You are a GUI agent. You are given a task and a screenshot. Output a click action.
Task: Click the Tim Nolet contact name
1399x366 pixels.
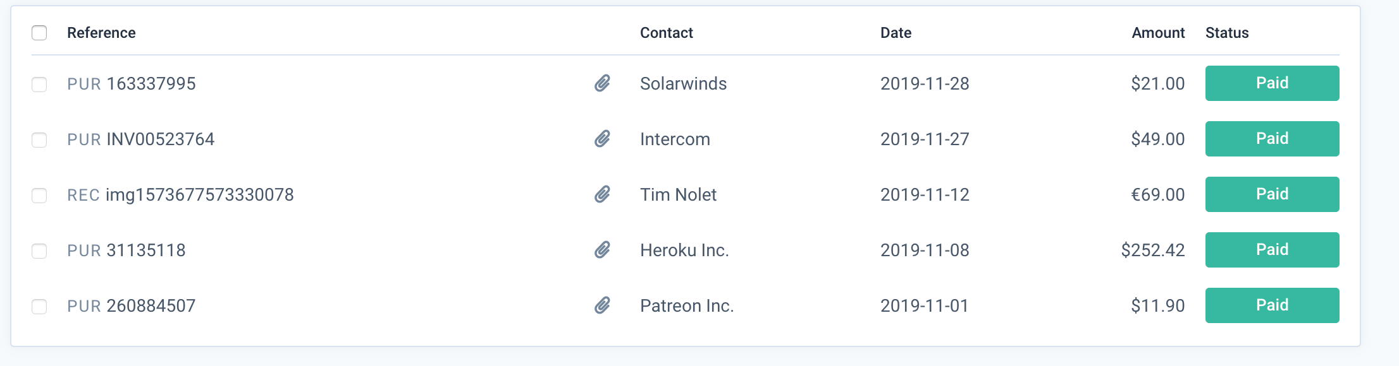pyautogui.click(x=678, y=195)
